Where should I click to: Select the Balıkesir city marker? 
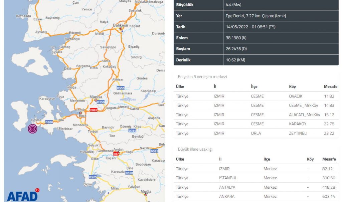coord(121,29)
